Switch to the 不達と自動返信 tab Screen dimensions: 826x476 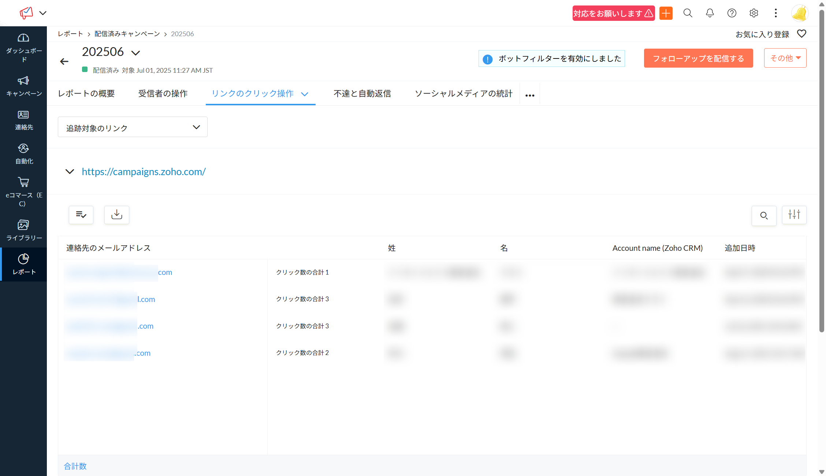[x=362, y=94]
